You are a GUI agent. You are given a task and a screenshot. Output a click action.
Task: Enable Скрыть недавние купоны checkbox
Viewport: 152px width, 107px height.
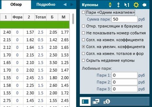(x=83, y=61)
